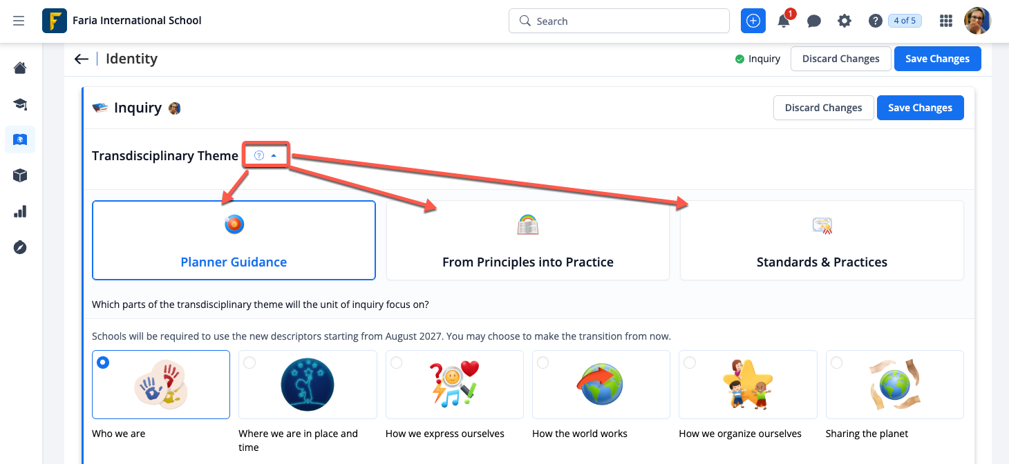Open the notifications bell
Screen dimensions: 1009x464
pyautogui.click(x=784, y=21)
